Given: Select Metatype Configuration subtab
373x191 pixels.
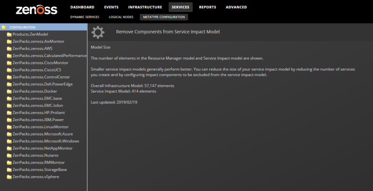Looking at the screenshot, I should pos(164,17).
